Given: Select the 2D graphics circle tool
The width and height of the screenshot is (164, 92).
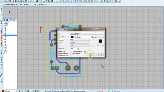Looking at the screenshot, I should [1, 53].
